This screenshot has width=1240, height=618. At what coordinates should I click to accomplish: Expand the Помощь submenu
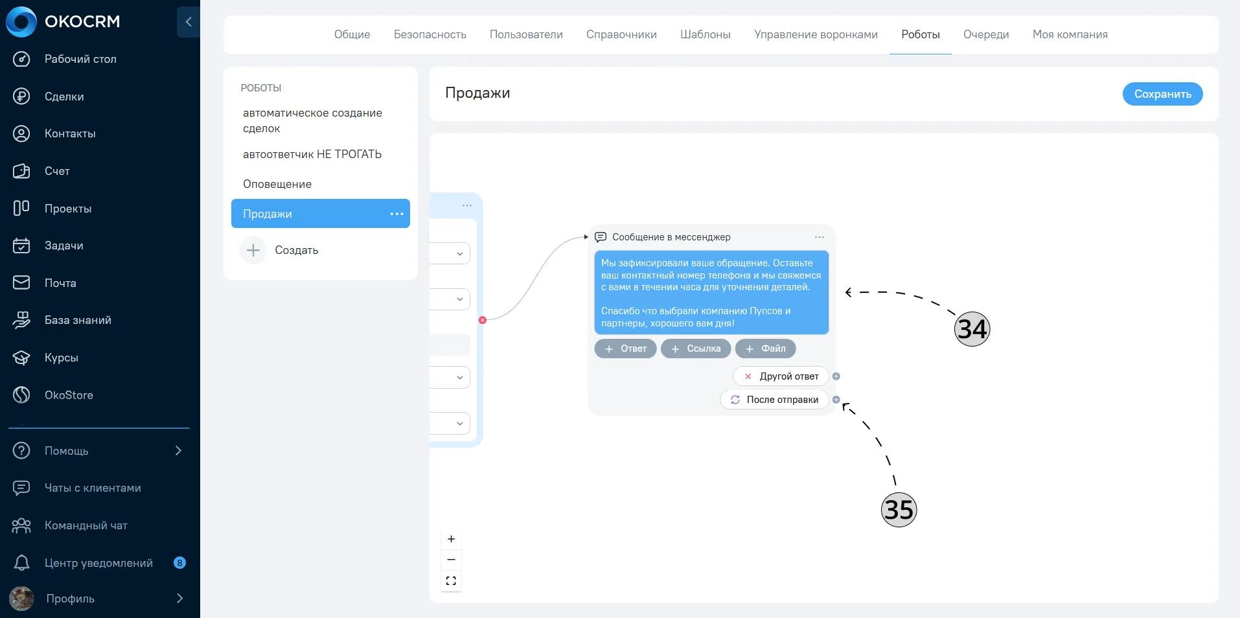[179, 451]
